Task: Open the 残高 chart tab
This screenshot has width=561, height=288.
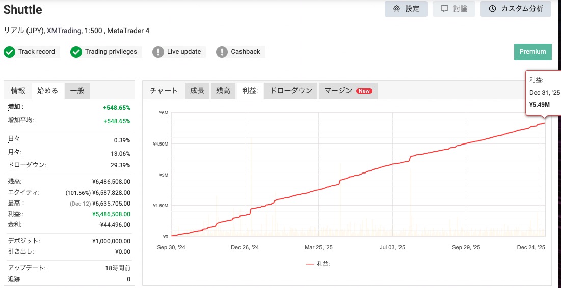Action: click(223, 91)
